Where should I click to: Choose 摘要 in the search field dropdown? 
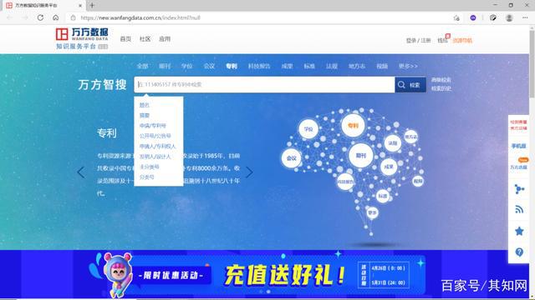145,115
